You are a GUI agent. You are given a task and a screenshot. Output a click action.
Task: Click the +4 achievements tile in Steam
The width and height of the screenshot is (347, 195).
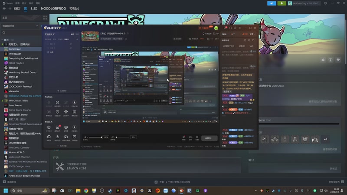click(325, 139)
